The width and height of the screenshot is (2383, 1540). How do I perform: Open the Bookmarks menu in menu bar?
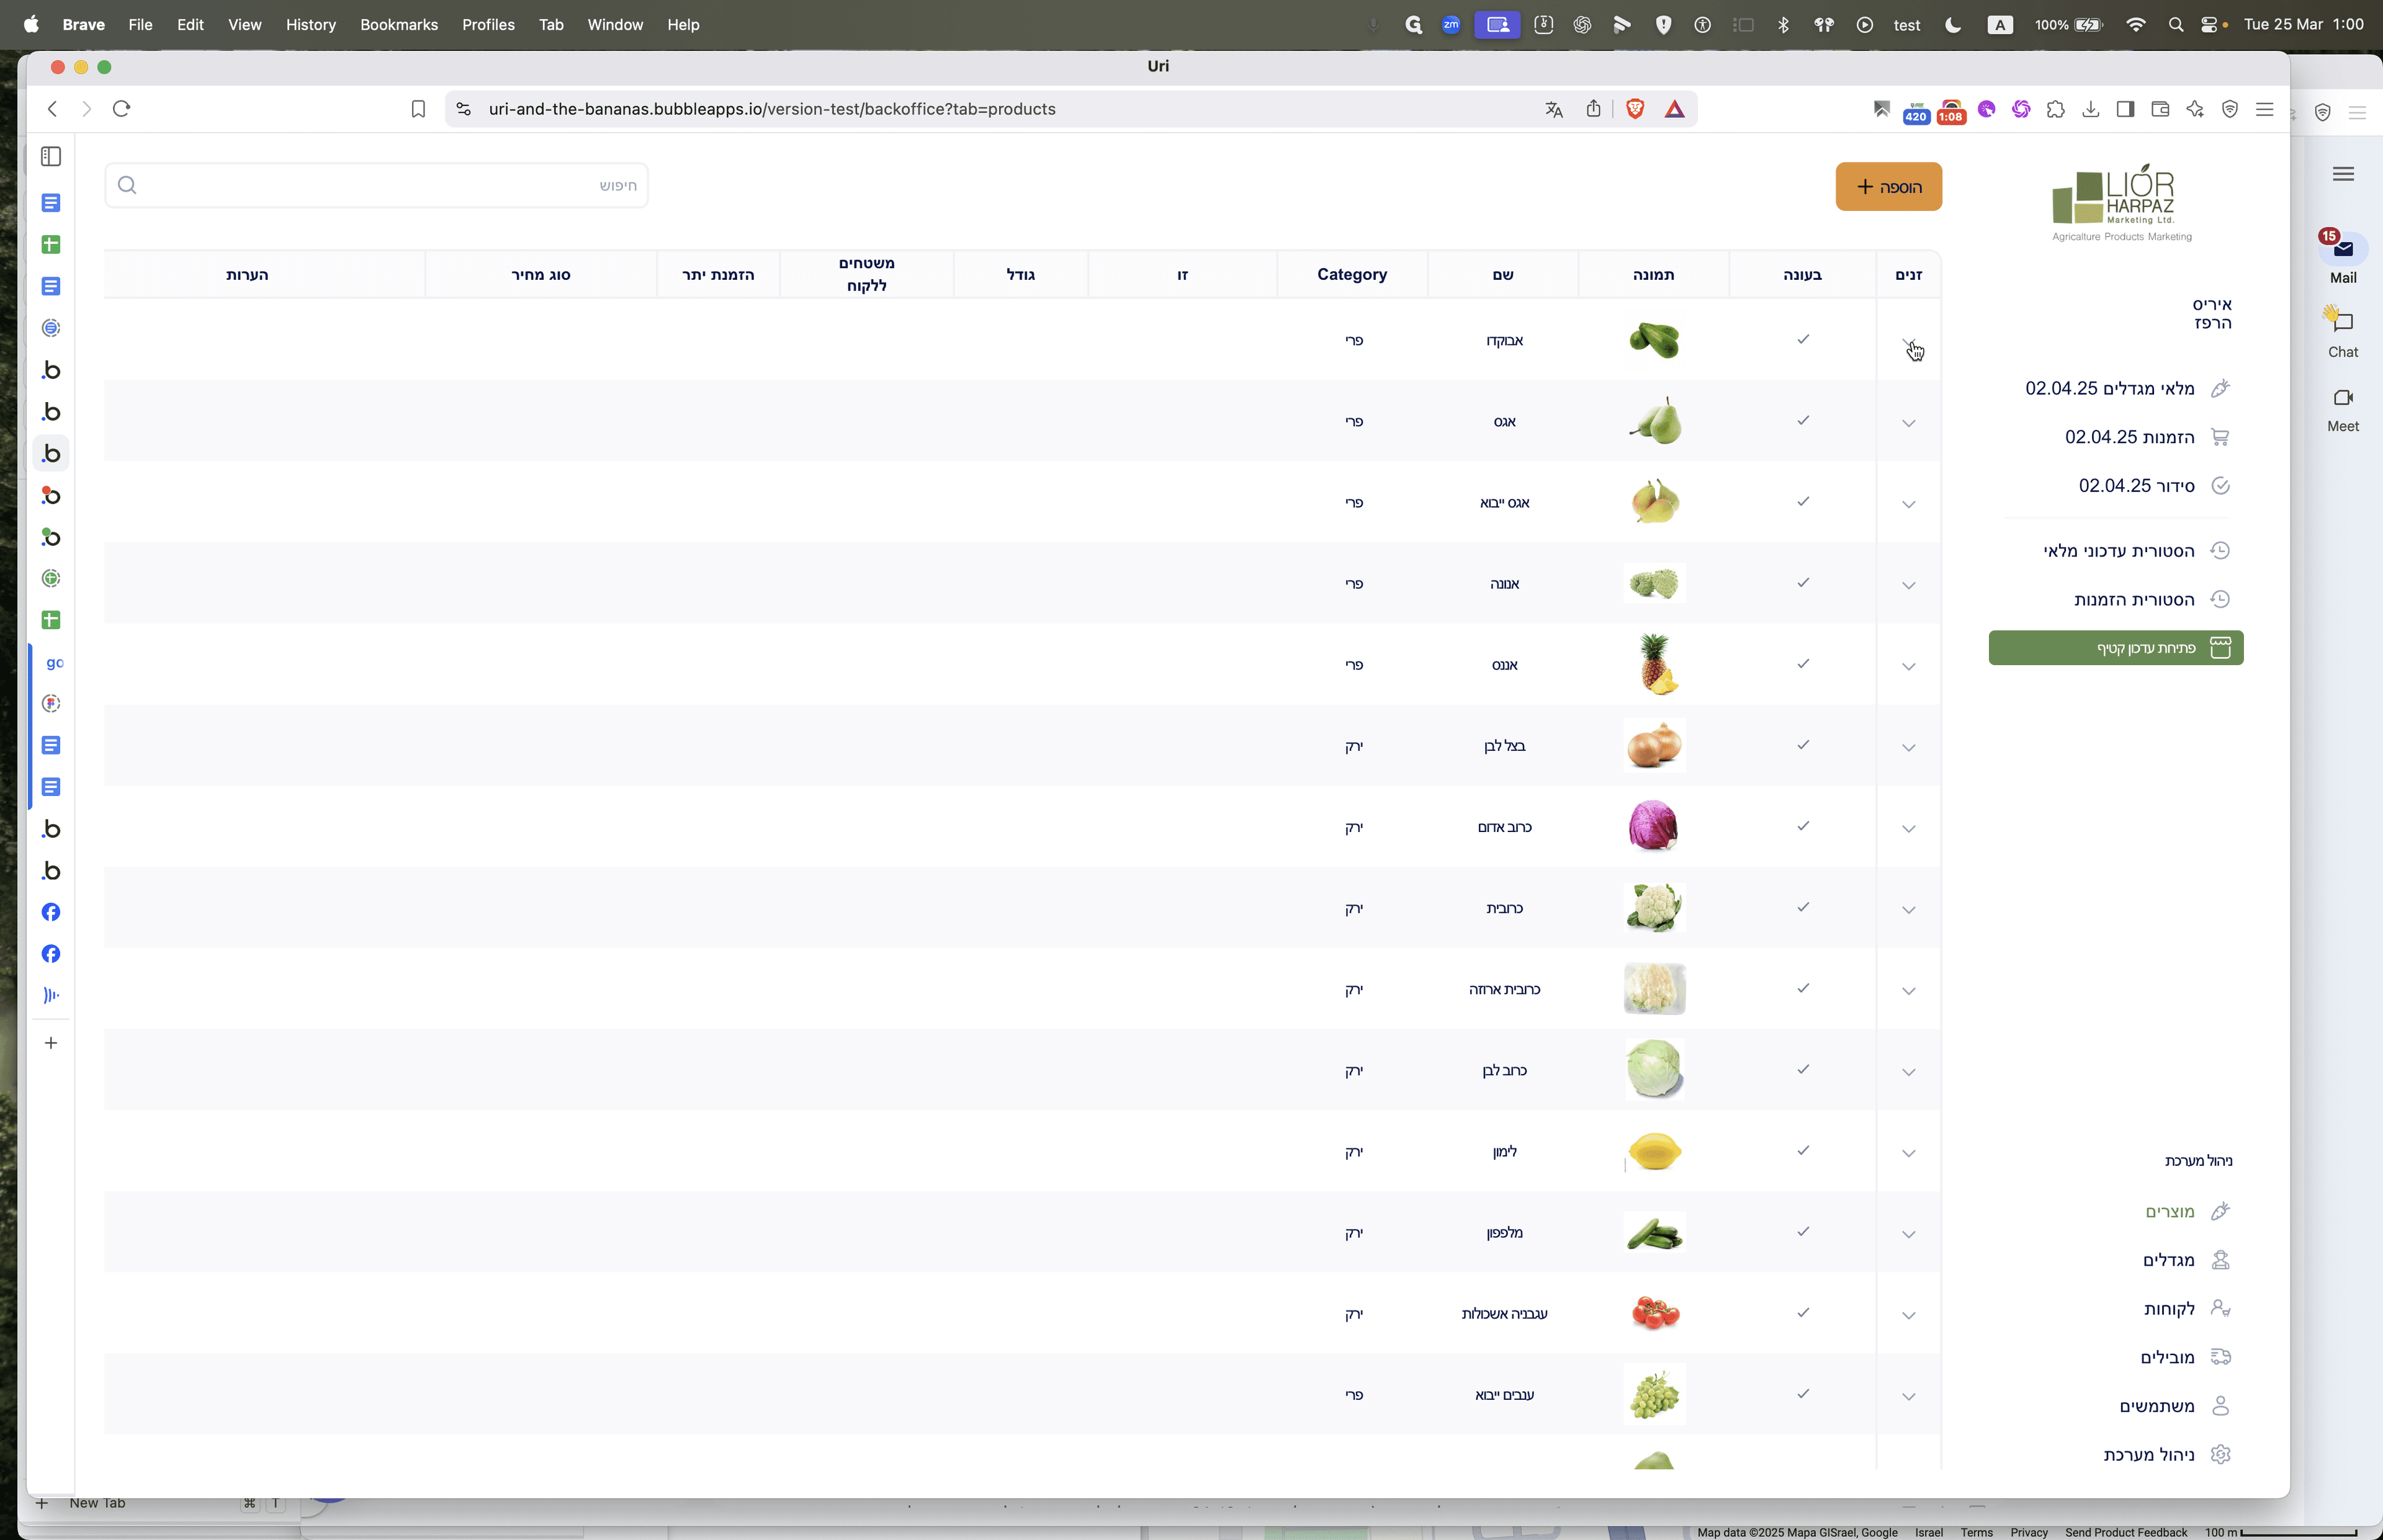pos(398,25)
